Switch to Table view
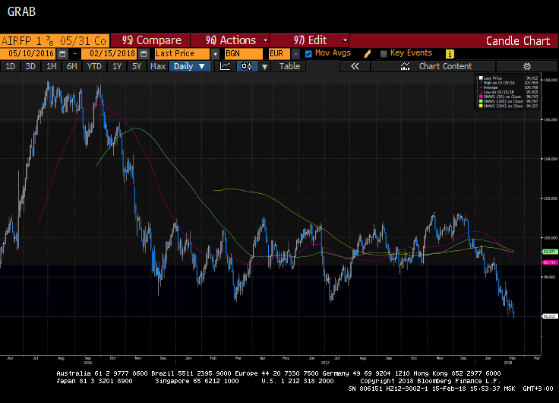This screenshot has width=559, height=403. click(289, 66)
